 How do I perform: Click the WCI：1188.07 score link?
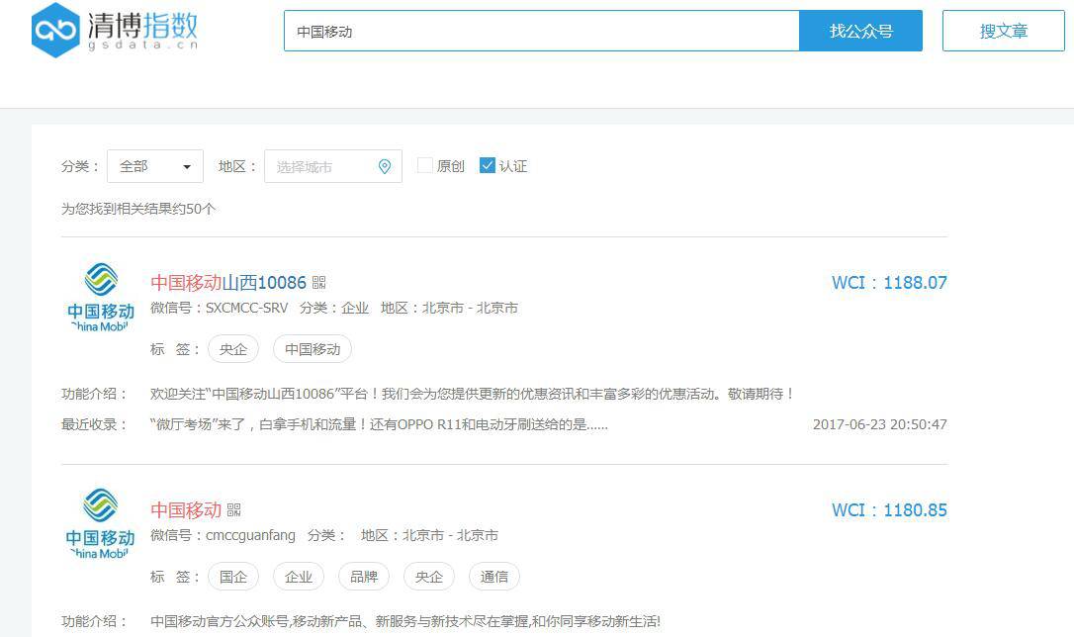[x=888, y=282]
